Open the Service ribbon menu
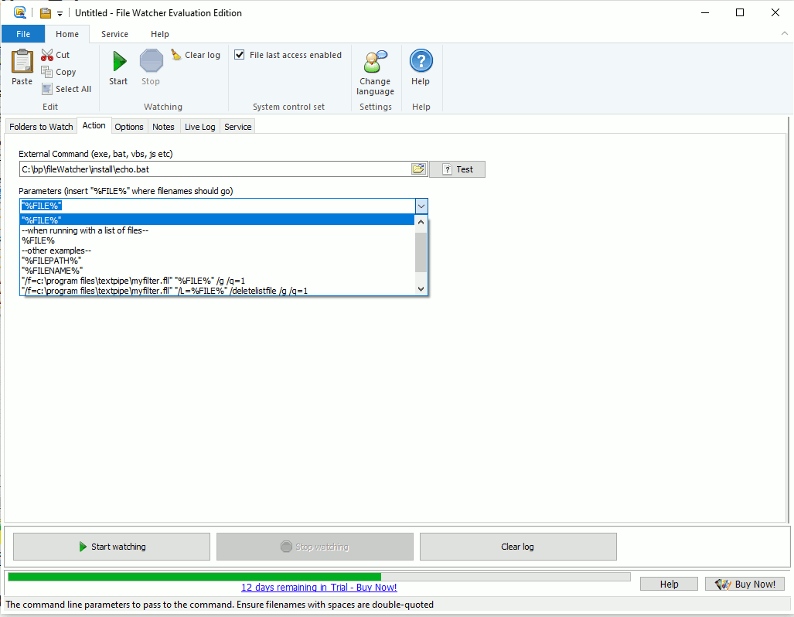 (114, 34)
